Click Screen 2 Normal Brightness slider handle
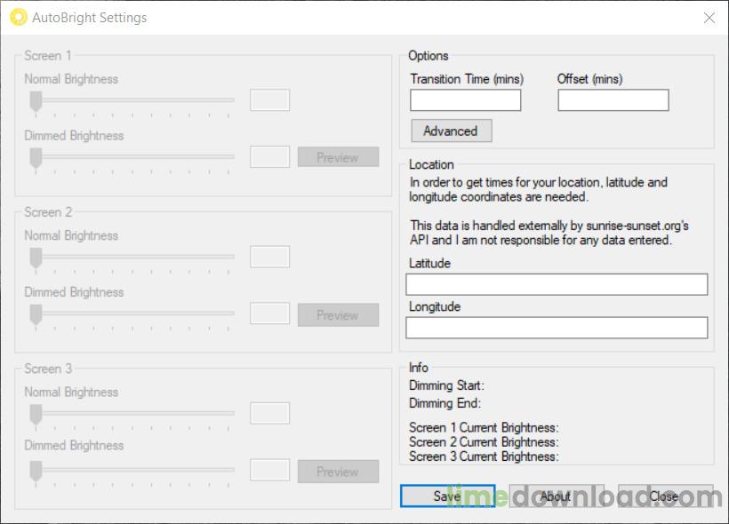This screenshot has height=524, width=729. [x=36, y=258]
